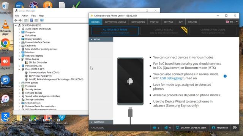Switch to the SUPPORTED MODELS tab
The image size is (243, 136).
point(115,22)
